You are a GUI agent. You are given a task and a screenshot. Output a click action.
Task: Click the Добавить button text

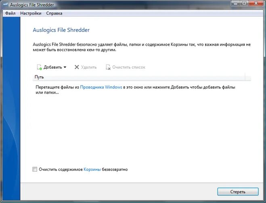[x=53, y=67]
